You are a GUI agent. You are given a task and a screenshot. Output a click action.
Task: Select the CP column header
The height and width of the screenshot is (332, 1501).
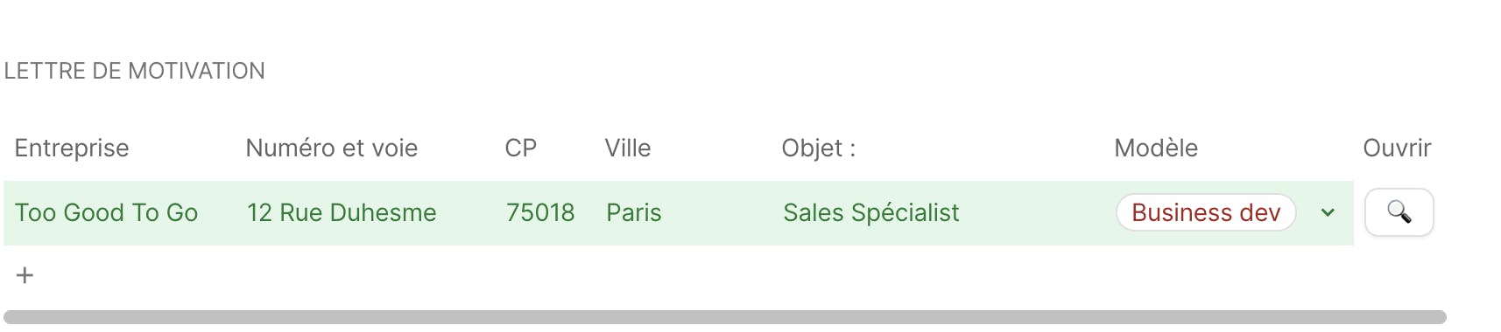[521, 148]
